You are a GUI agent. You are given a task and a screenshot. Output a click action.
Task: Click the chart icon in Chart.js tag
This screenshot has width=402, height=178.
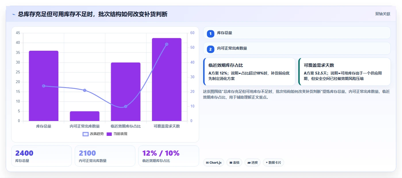(x=207, y=163)
